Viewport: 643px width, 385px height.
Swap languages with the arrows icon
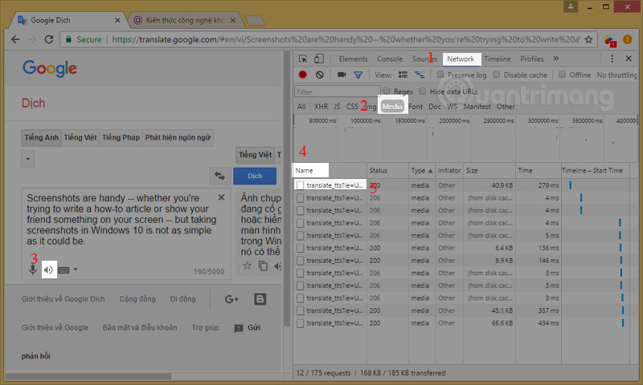tap(219, 176)
